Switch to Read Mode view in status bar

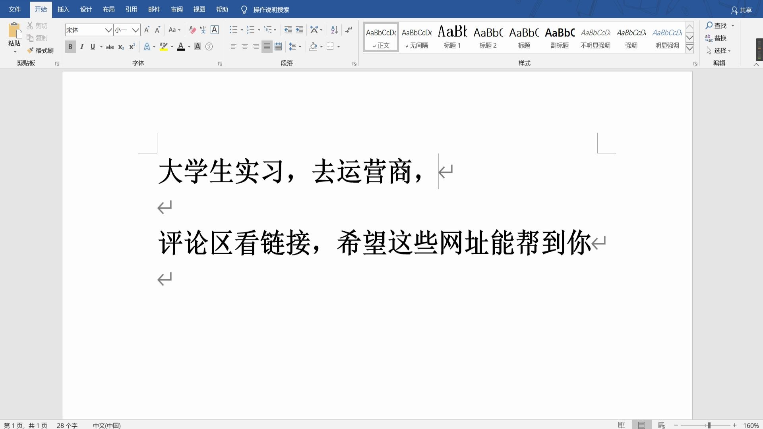pos(622,425)
